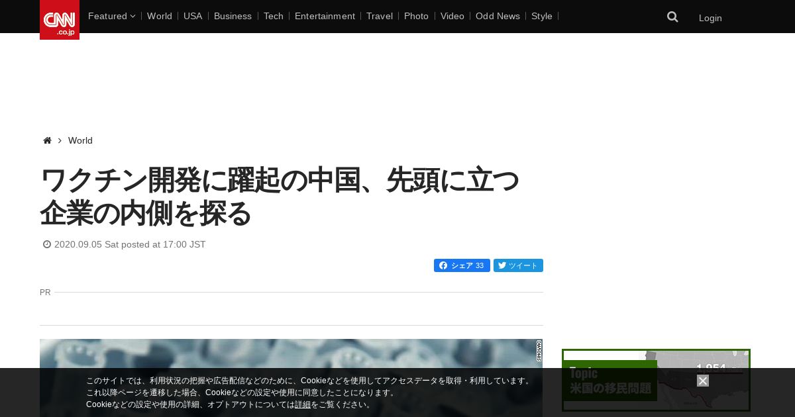Viewport: 795px width, 417px height.
Task: Open the Video section
Action: (452, 16)
